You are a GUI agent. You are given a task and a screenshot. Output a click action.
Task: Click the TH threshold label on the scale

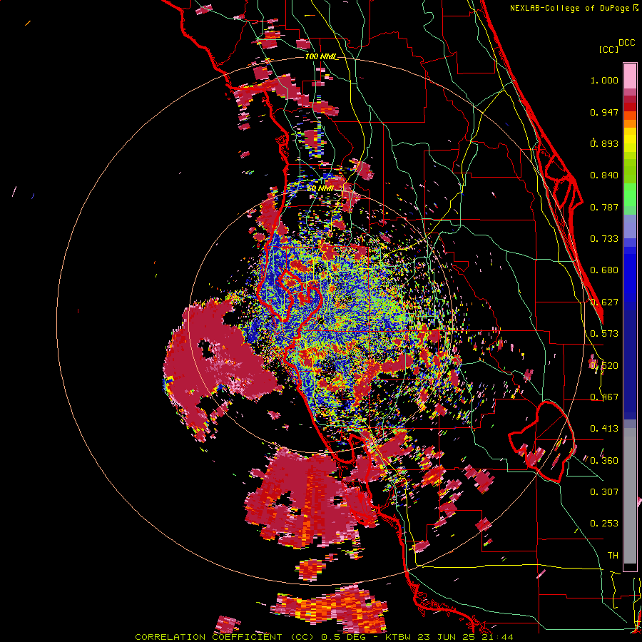[613, 556]
